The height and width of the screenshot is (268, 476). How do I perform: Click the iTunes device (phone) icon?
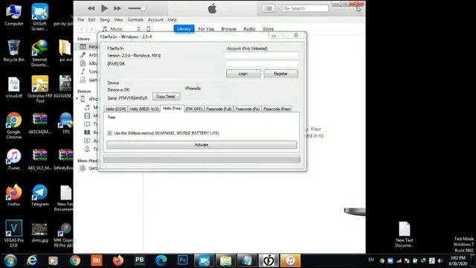[x=149, y=29]
